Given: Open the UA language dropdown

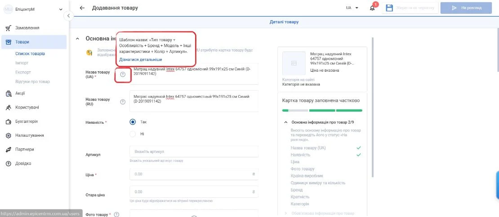Looking at the screenshot, I should pyautogui.click(x=352, y=8).
